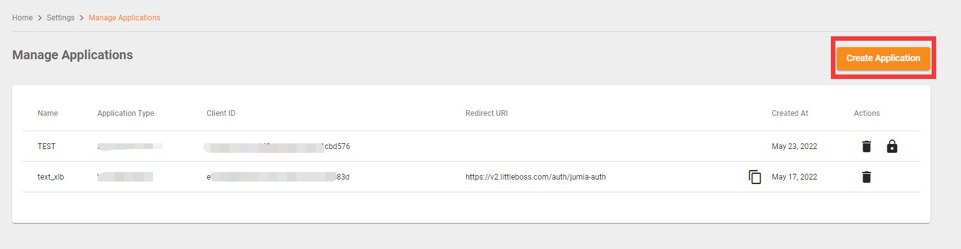Image resolution: width=961 pixels, height=249 pixels.
Task: Click the Created At column header
Action: [789, 113]
